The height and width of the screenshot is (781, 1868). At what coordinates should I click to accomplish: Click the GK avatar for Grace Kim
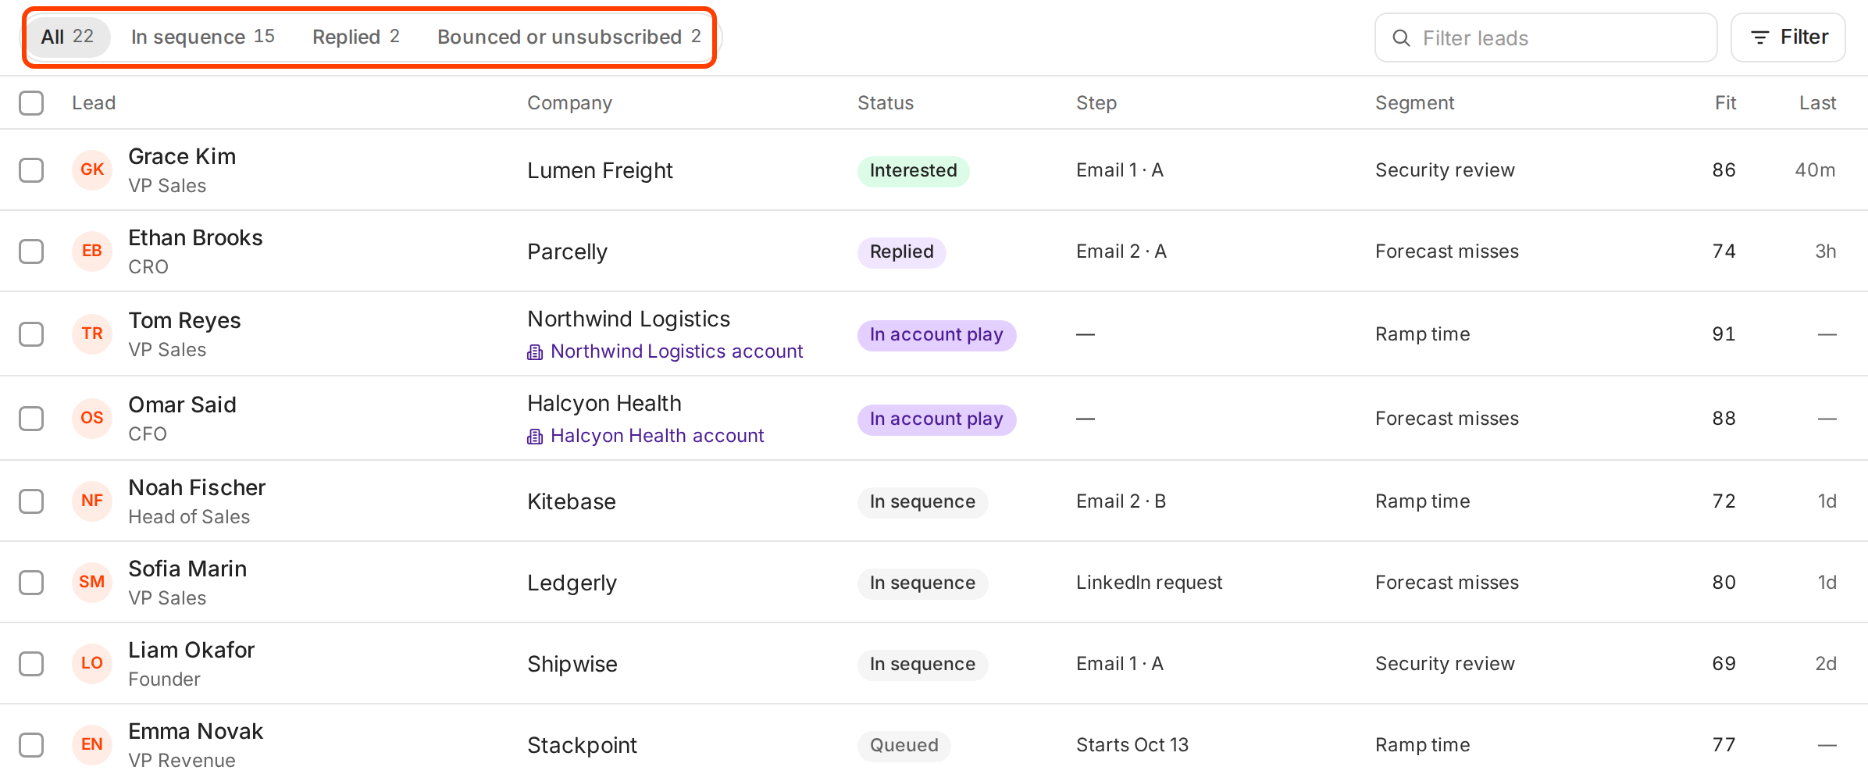coord(92,170)
